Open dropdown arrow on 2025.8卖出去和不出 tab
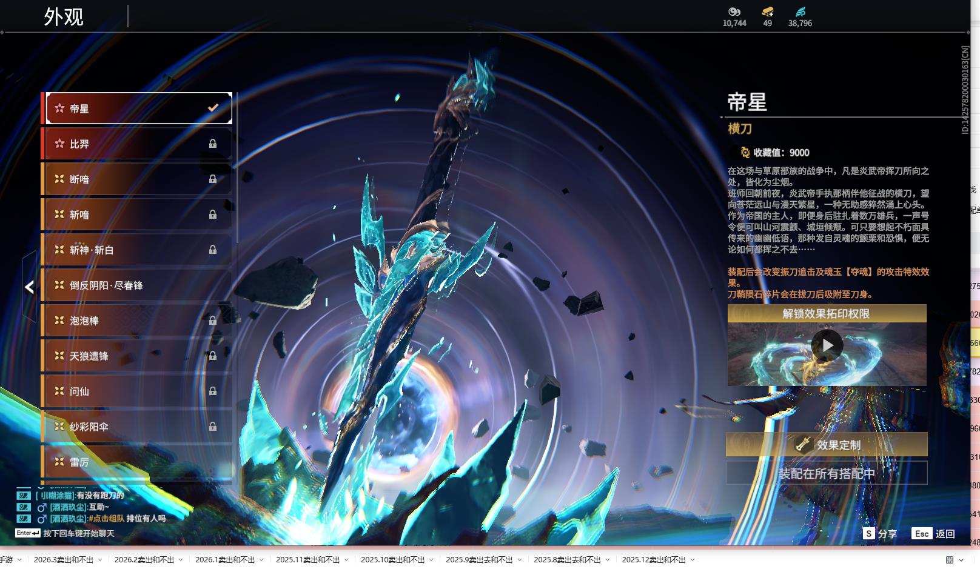The image size is (980, 569). [607, 559]
